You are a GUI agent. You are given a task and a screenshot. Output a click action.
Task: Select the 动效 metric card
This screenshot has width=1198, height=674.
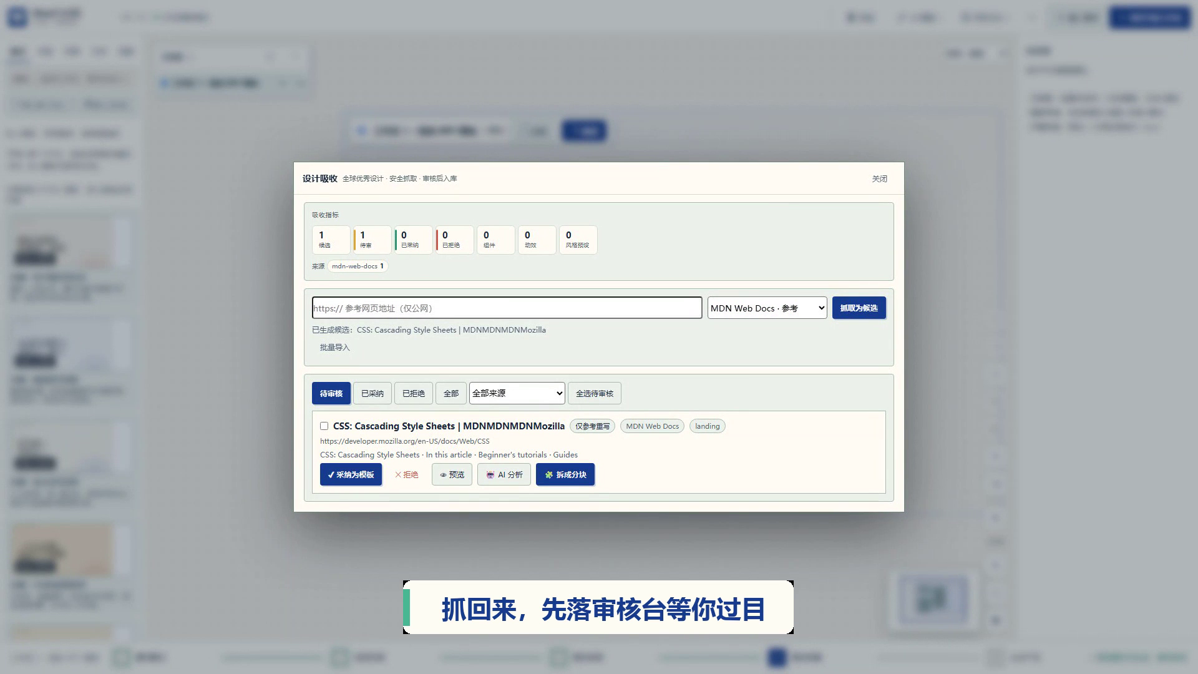537,240
